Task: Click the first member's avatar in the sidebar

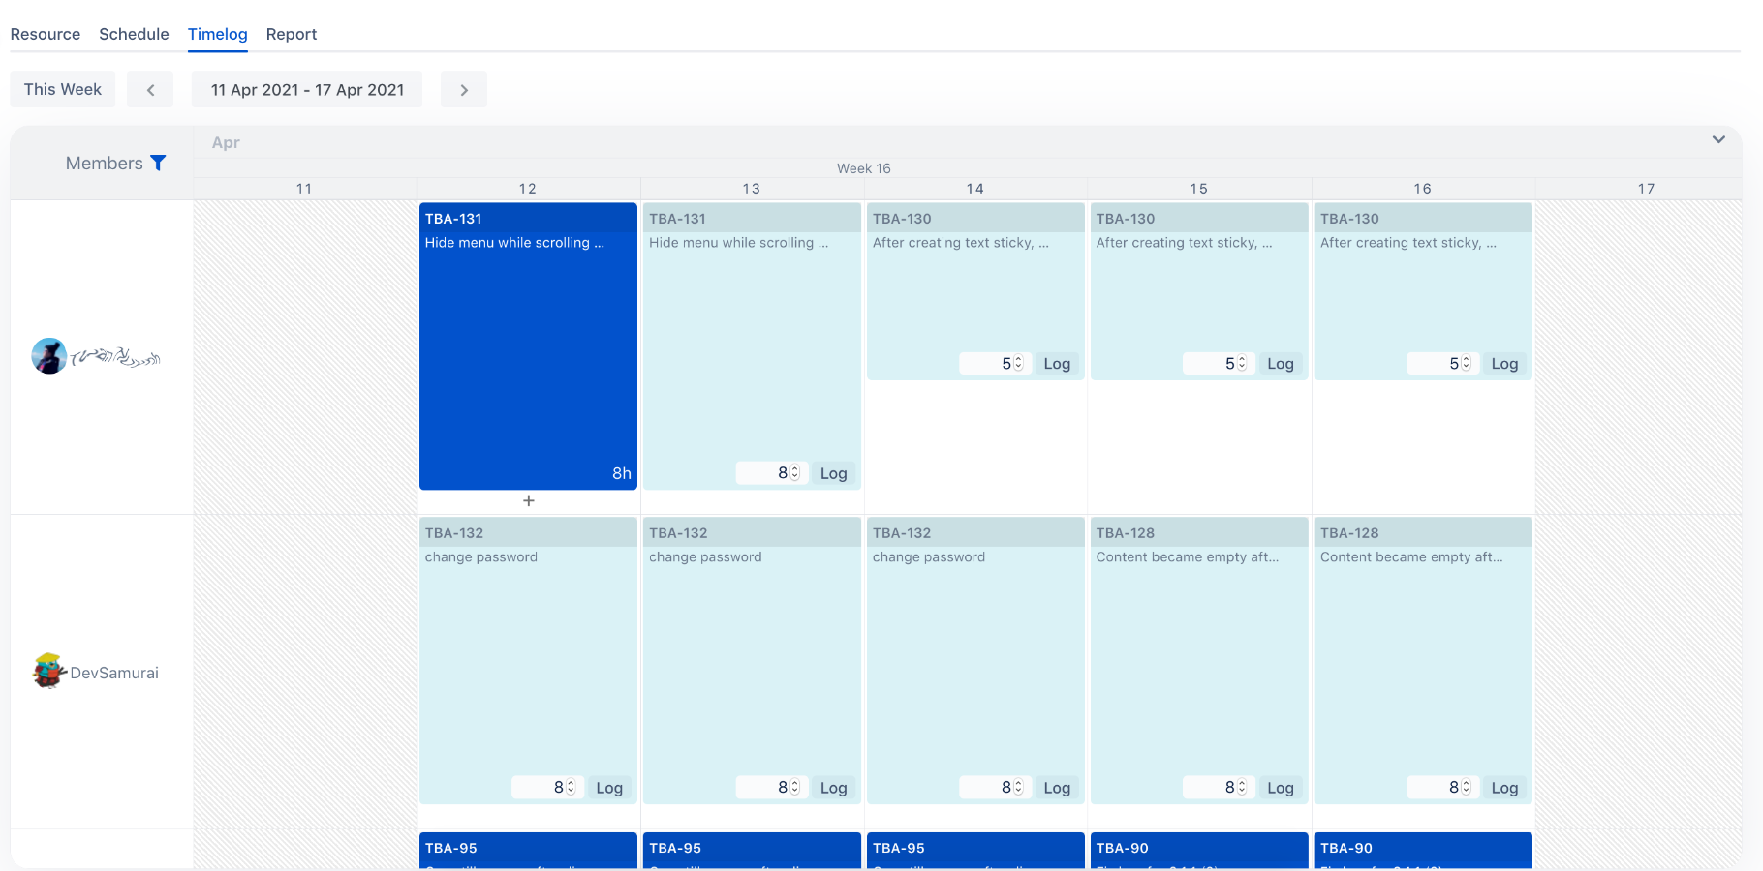Action: coord(48,355)
